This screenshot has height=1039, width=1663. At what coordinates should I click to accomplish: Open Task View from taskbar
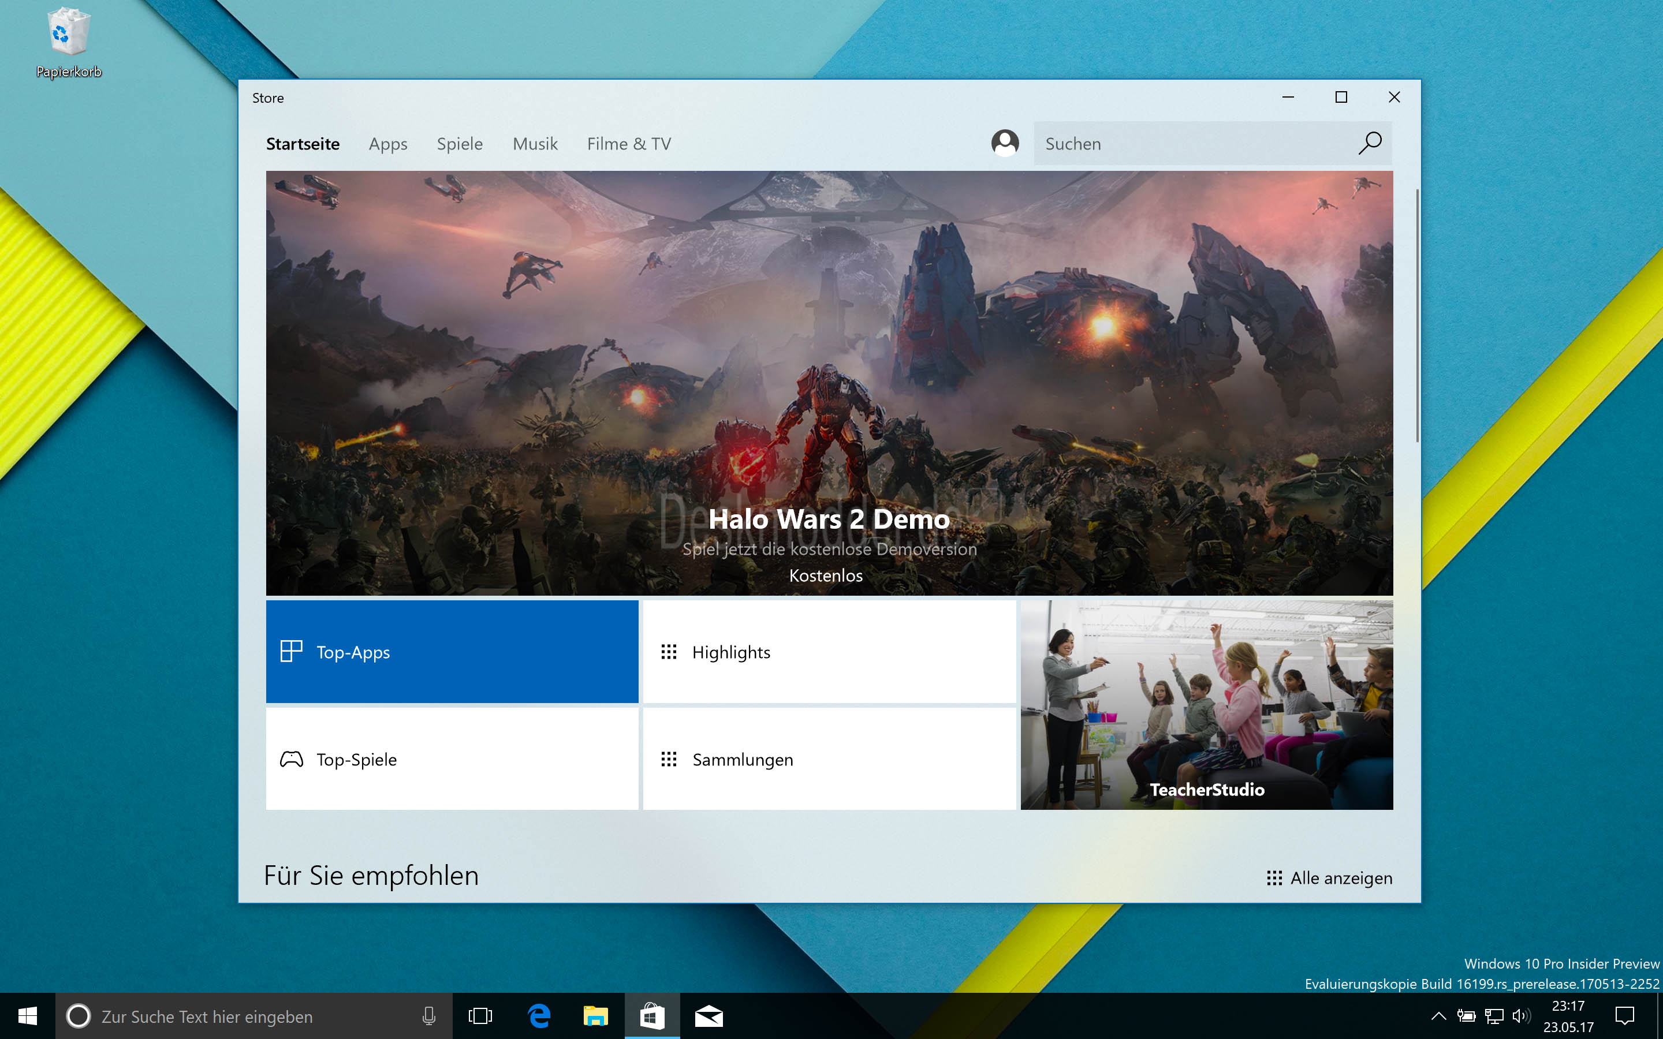[x=480, y=1016]
